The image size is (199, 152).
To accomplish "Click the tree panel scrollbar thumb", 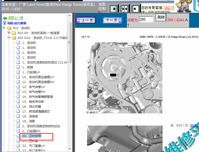I will 69,42.
